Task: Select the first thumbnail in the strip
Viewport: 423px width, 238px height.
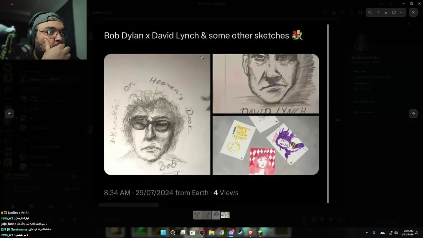Action: pyautogui.click(x=197, y=215)
